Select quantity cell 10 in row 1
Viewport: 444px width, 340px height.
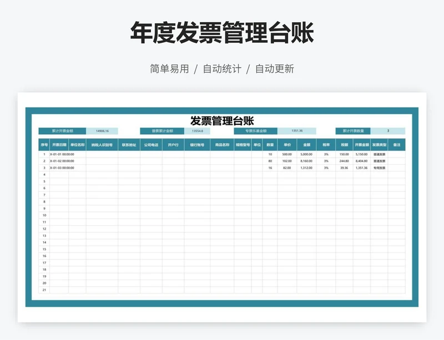tap(270, 154)
